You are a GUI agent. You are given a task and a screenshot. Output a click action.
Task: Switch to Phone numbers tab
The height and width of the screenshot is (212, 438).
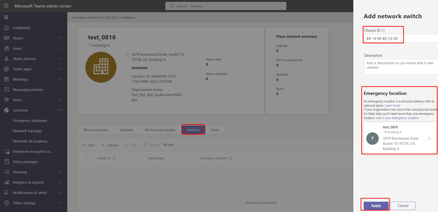96,130
